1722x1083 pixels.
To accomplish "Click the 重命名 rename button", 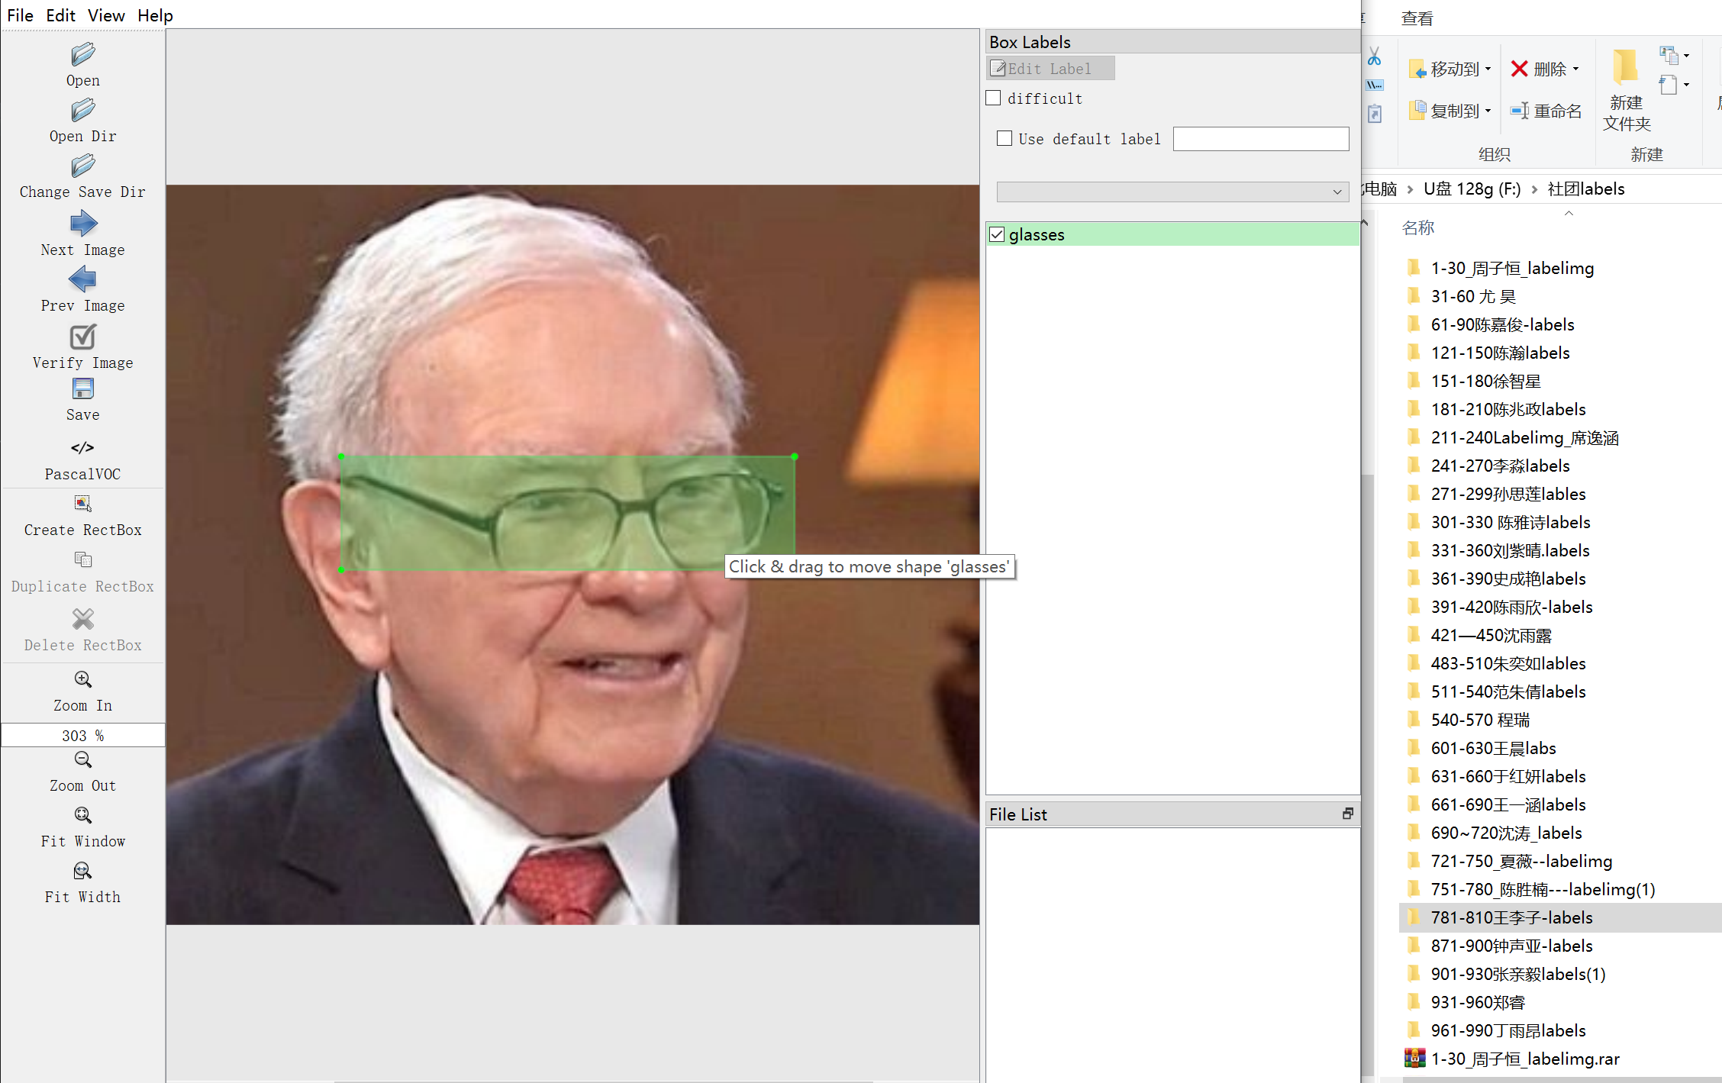I will (x=1546, y=111).
